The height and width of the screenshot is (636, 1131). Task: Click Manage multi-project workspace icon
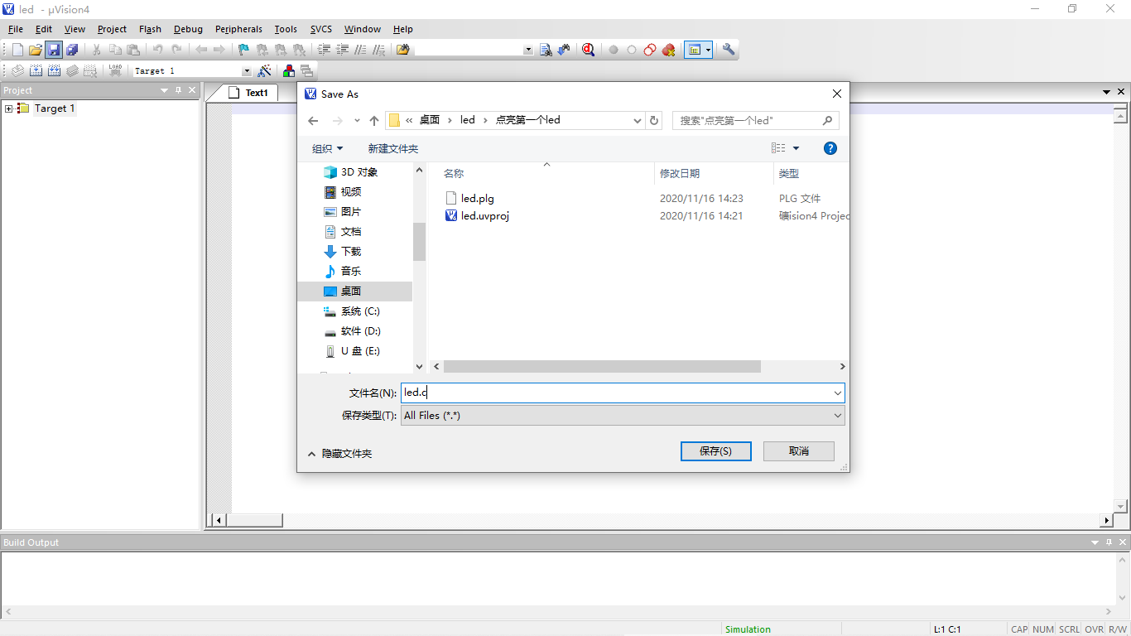pos(307,71)
